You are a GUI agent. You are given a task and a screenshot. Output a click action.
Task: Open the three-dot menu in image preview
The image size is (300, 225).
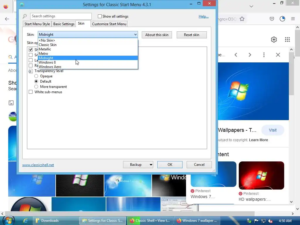[264, 55]
